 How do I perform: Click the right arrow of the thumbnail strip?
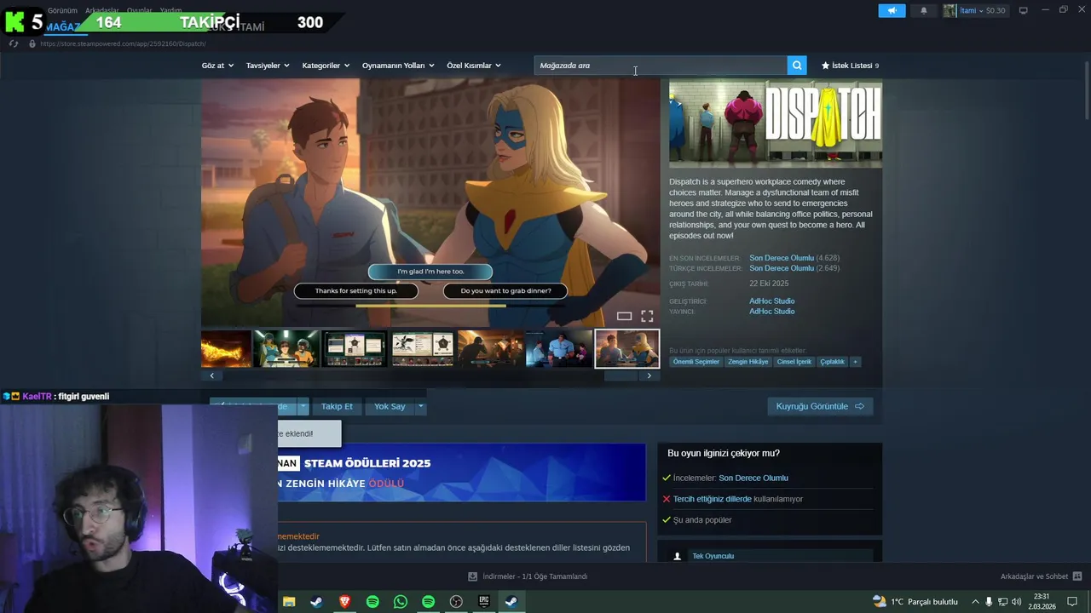649,375
